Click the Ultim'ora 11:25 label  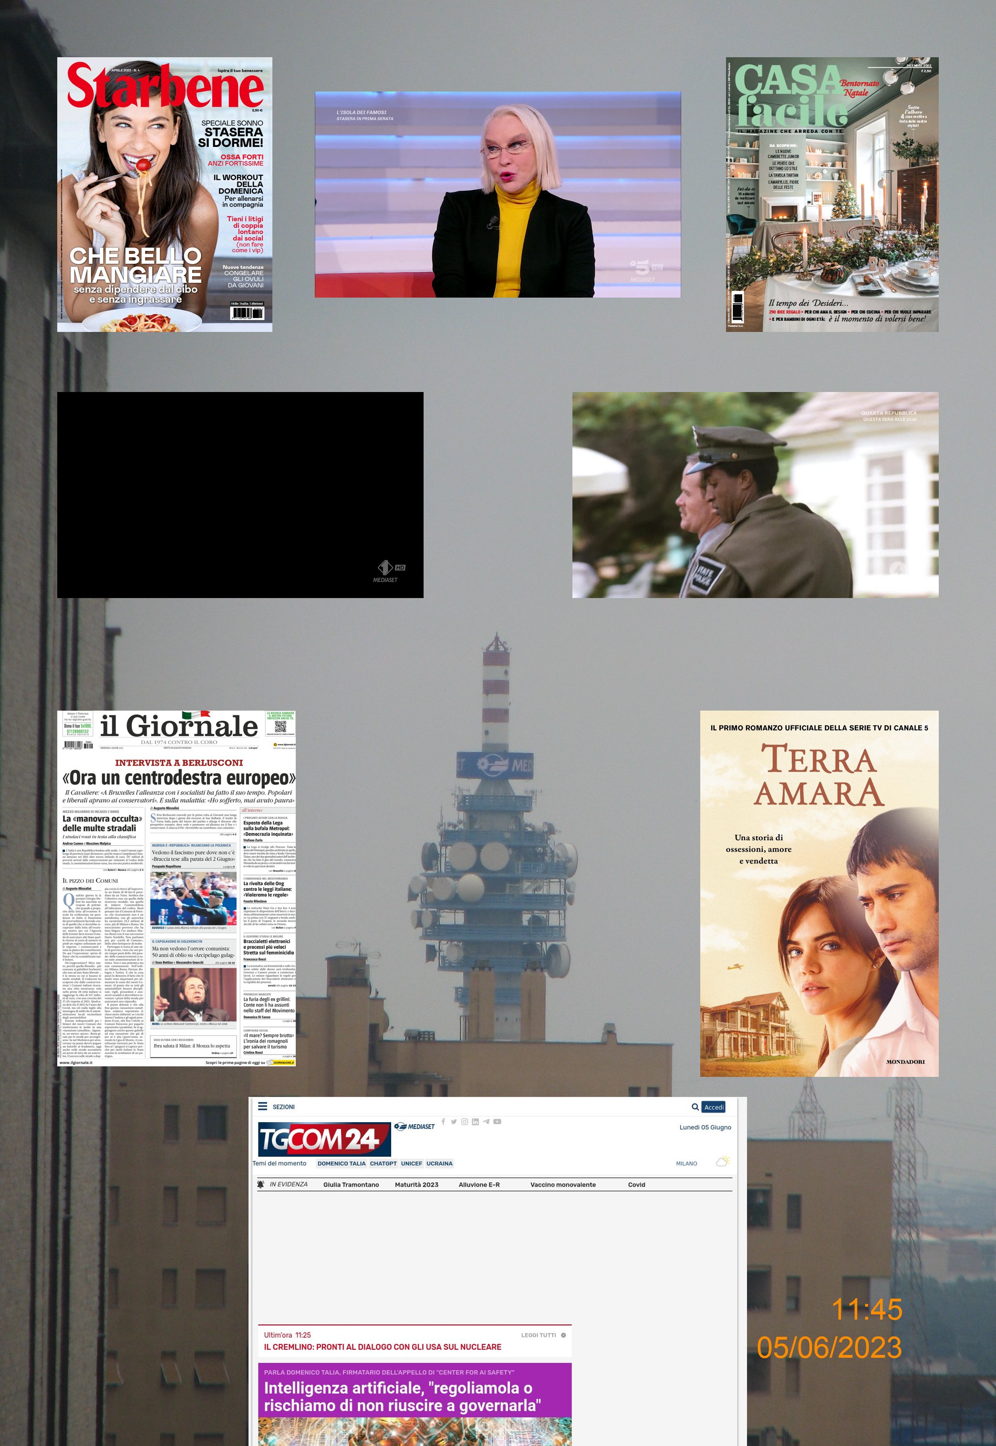coord(287,1335)
